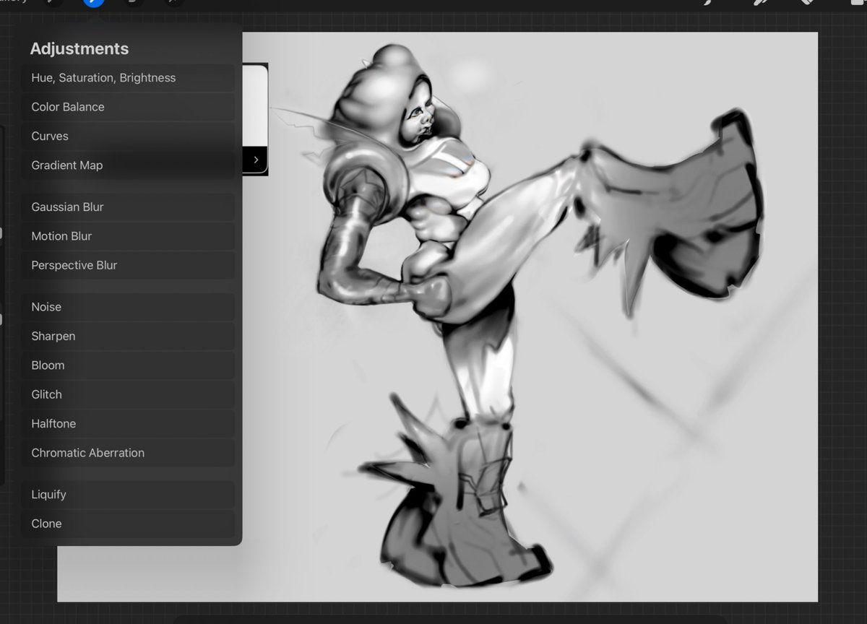Choose the Noise adjustment

(x=46, y=307)
